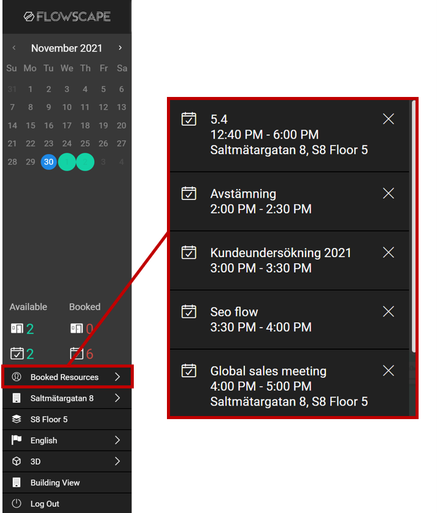Click the '5.4' booking title

(x=219, y=119)
